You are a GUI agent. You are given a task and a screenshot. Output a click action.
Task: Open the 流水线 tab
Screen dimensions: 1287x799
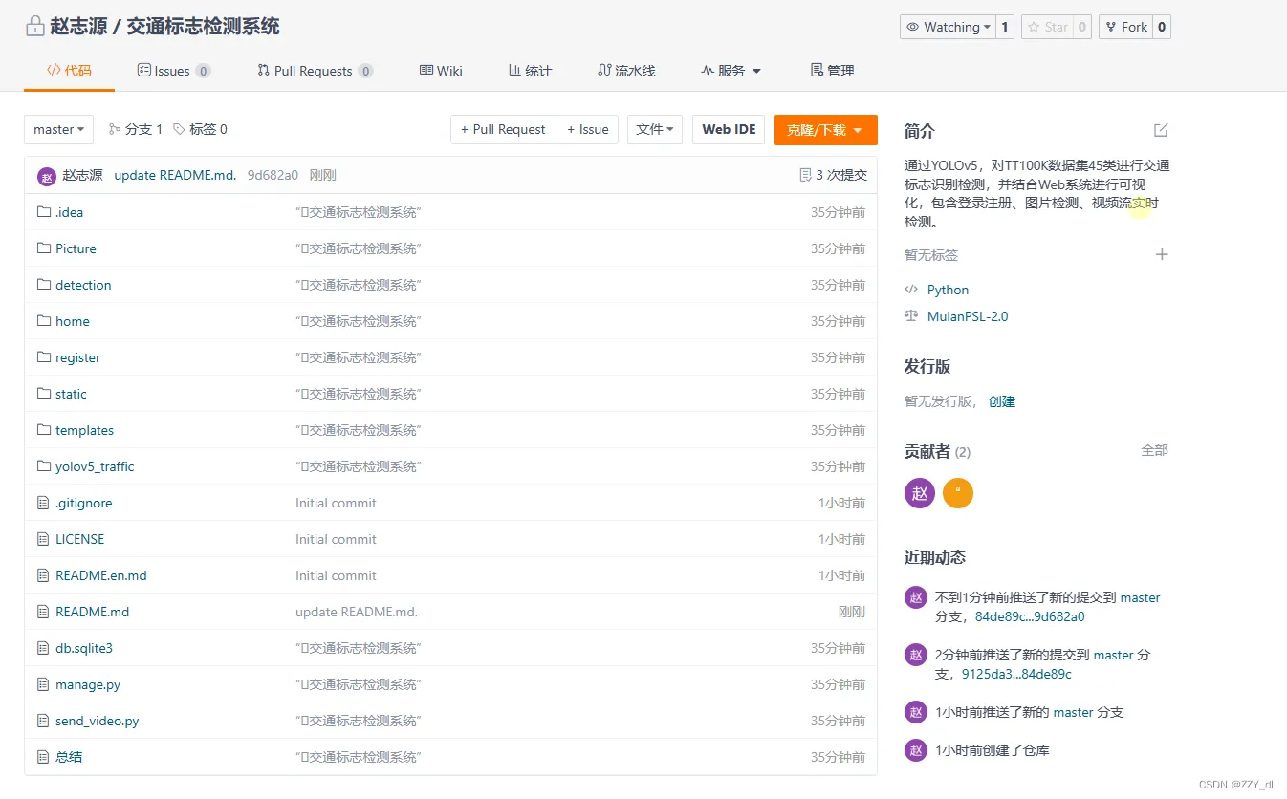[x=626, y=71]
